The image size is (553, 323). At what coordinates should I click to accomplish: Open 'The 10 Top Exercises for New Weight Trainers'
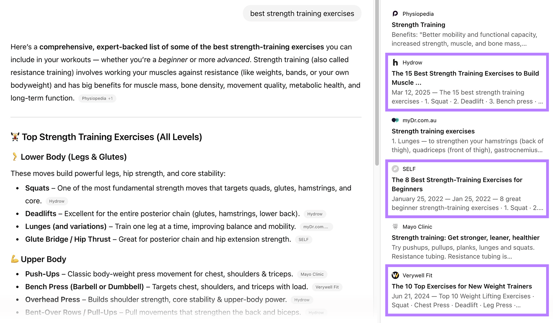[462, 286]
